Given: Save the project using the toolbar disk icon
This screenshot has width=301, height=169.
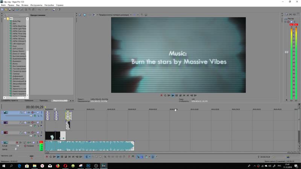Looking at the screenshot, I should tap(10, 10).
